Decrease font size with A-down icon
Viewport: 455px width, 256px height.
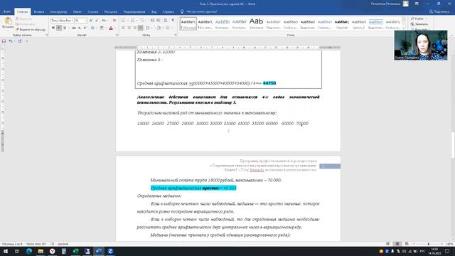point(97,21)
